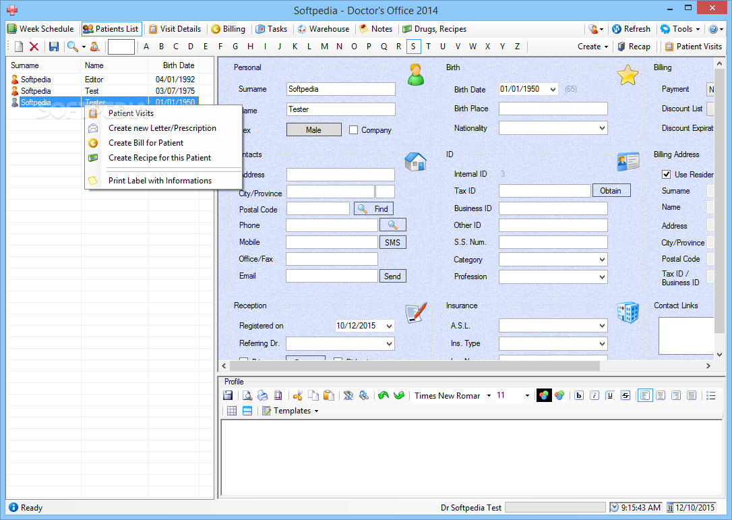Open the Category dropdown

[x=602, y=259]
